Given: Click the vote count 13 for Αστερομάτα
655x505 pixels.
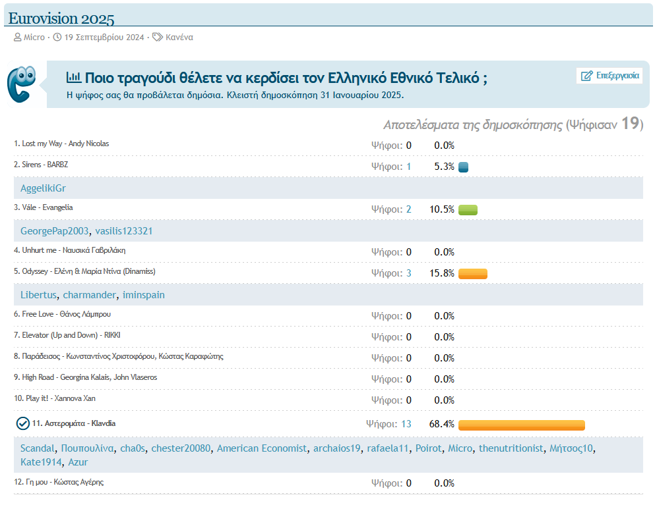Looking at the screenshot, I should [x=406, y=424].
